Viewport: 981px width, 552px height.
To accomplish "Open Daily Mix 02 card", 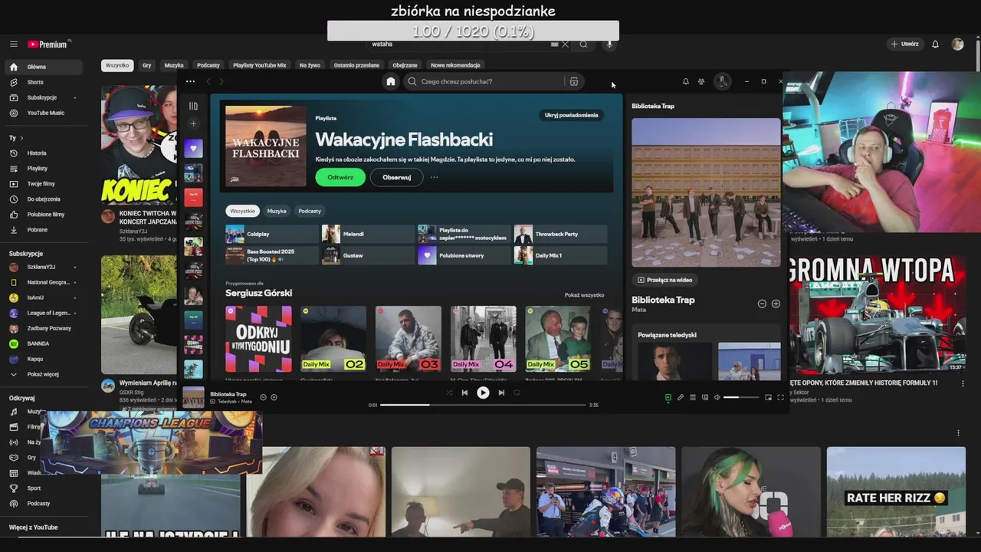I will coord(333,343).
